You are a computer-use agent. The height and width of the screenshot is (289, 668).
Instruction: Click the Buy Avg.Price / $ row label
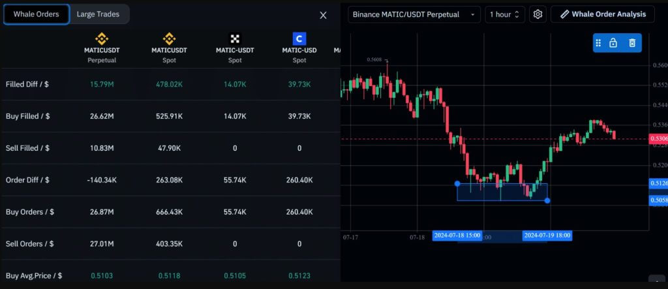(34, 276)
